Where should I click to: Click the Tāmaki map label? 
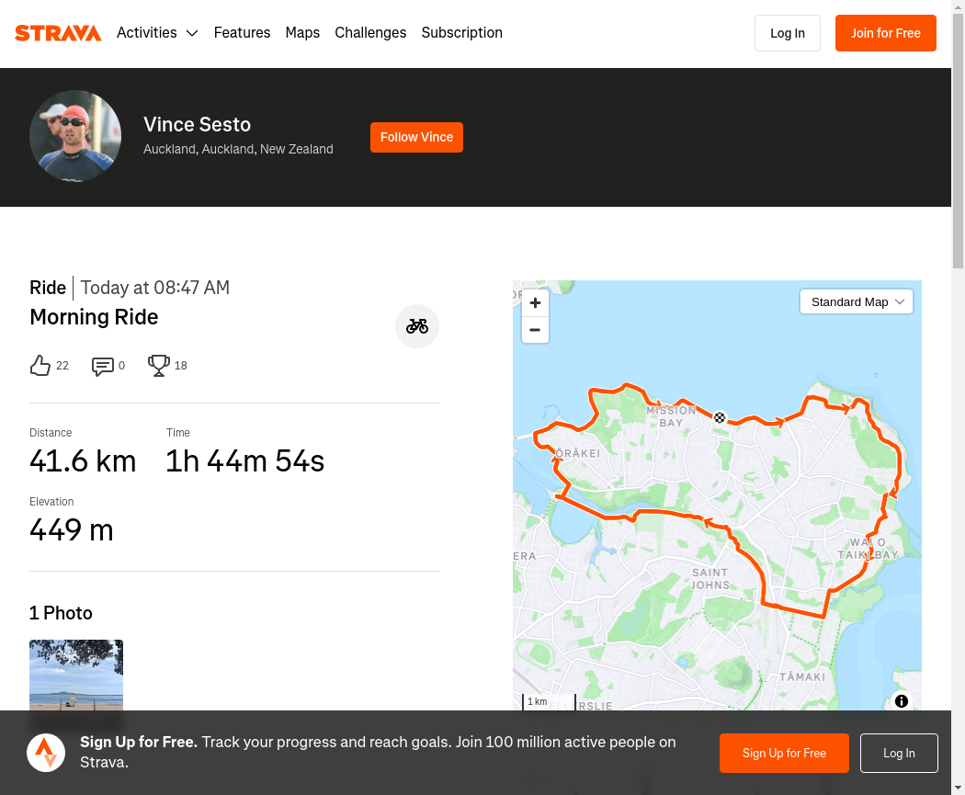pos(802,676)
